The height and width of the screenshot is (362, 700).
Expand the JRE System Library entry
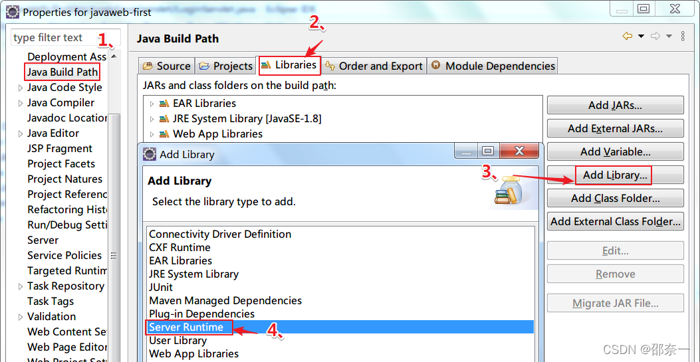pyautogui.click(x=152, y=119)
